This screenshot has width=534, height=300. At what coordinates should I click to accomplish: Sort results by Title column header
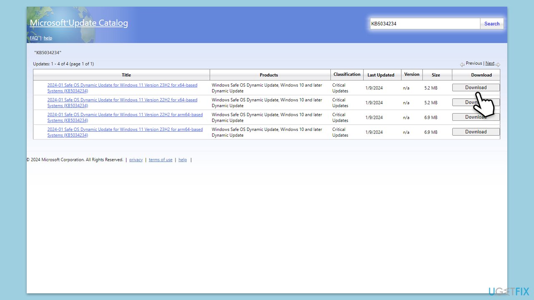tap(126, 75)
